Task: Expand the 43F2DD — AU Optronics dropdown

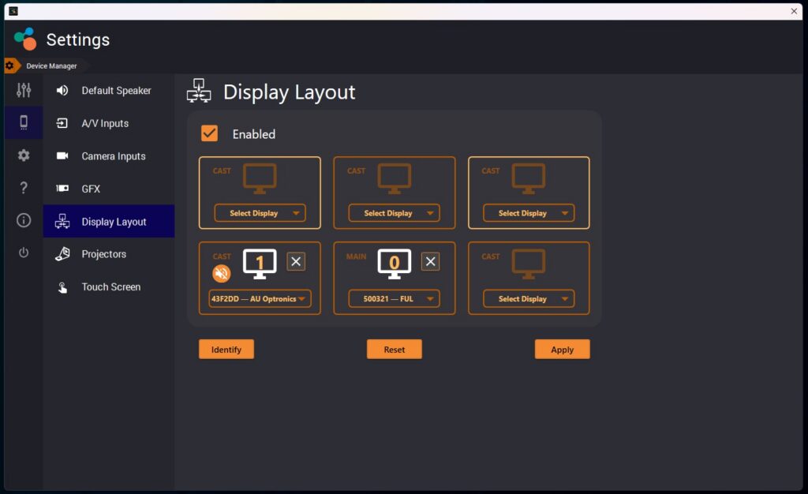Action: point(260,299)
